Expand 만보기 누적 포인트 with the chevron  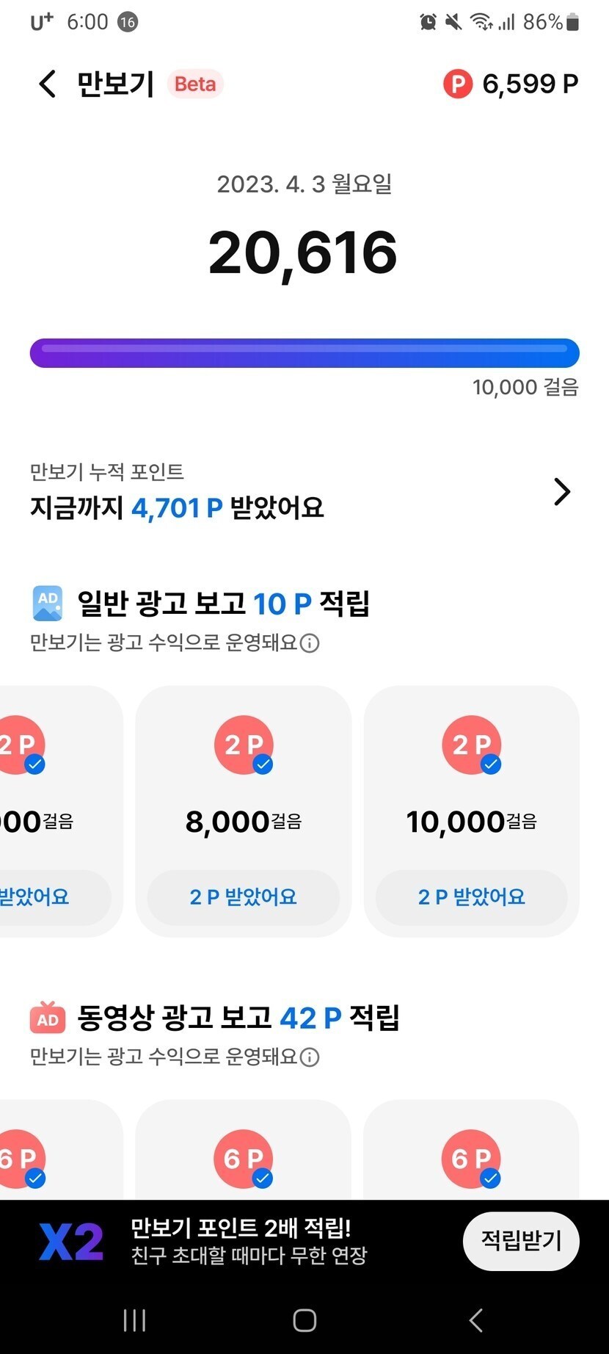(x=561, y=491)
